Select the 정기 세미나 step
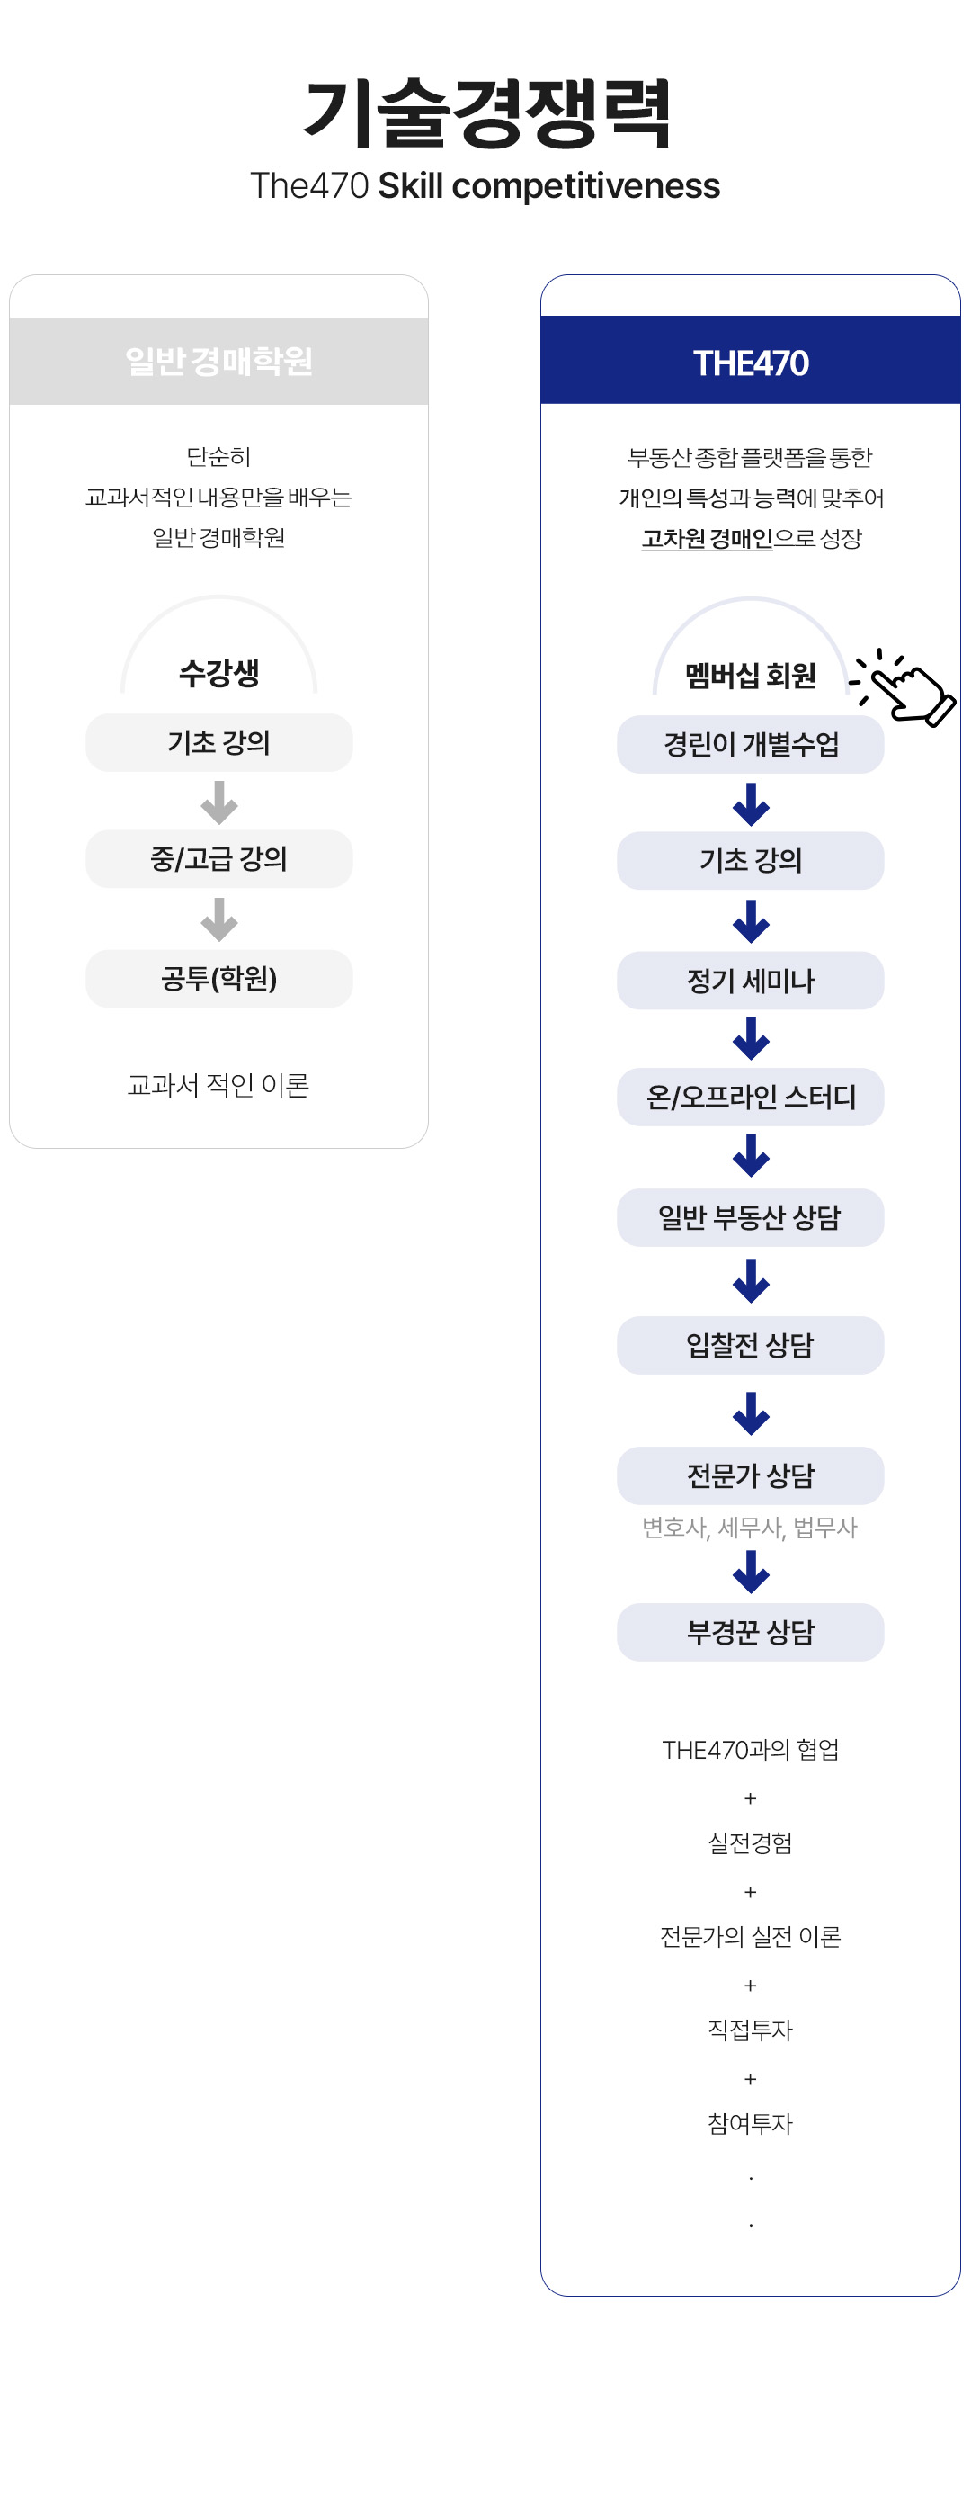The height and width of the screenshot is (2519, 971). pos(750,981)
